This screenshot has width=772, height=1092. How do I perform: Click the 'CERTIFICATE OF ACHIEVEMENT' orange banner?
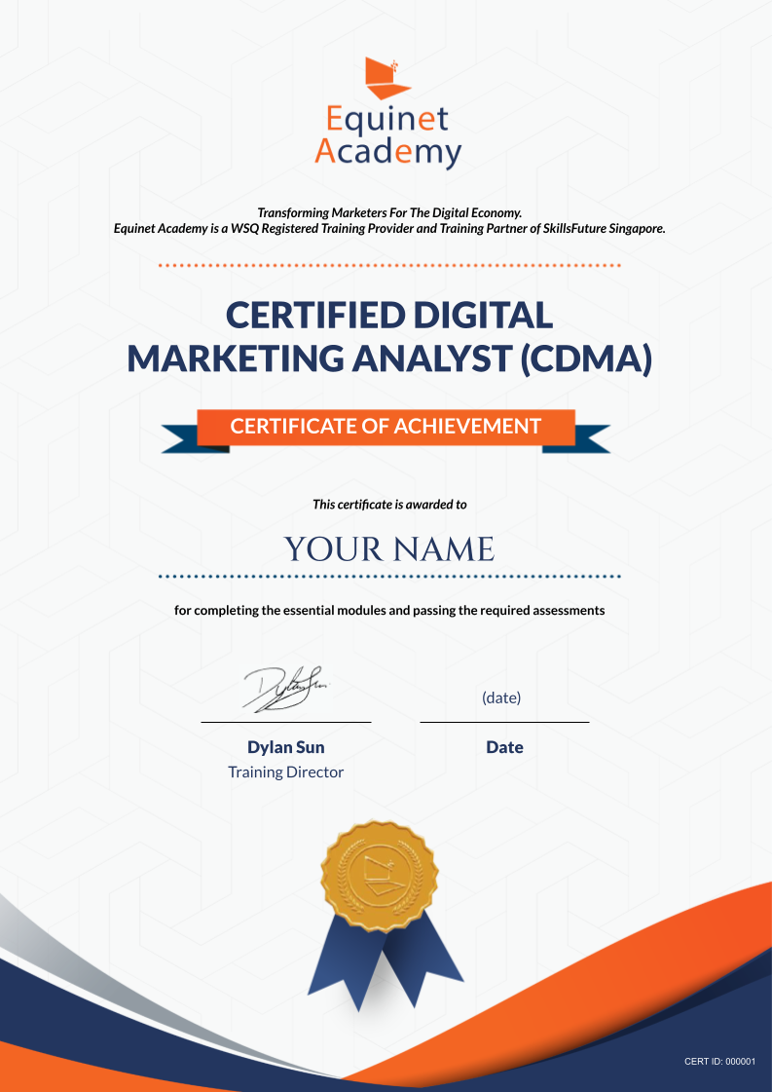[386, 427]
